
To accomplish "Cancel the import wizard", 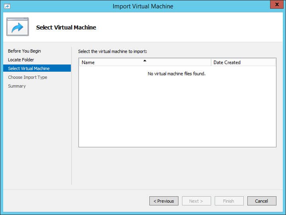I will (262, 201).
